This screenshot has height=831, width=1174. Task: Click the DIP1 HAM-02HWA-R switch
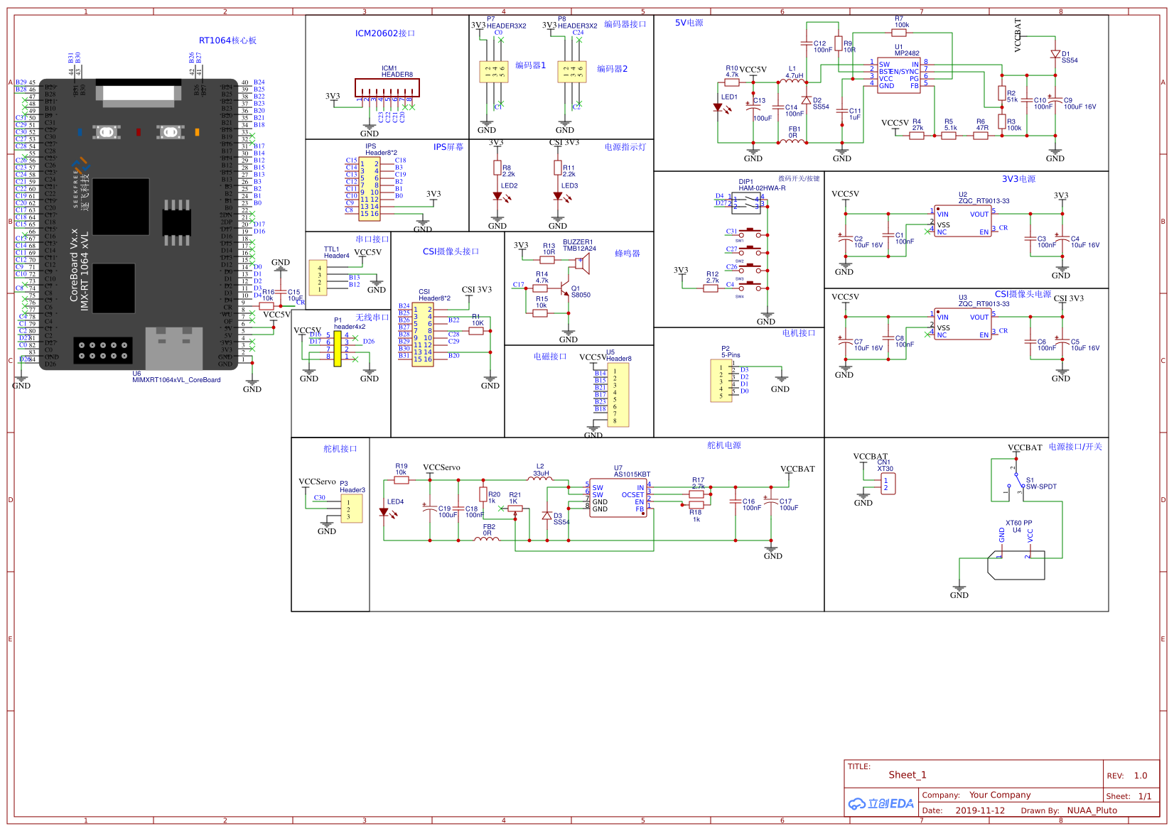[x=746, y=203]
